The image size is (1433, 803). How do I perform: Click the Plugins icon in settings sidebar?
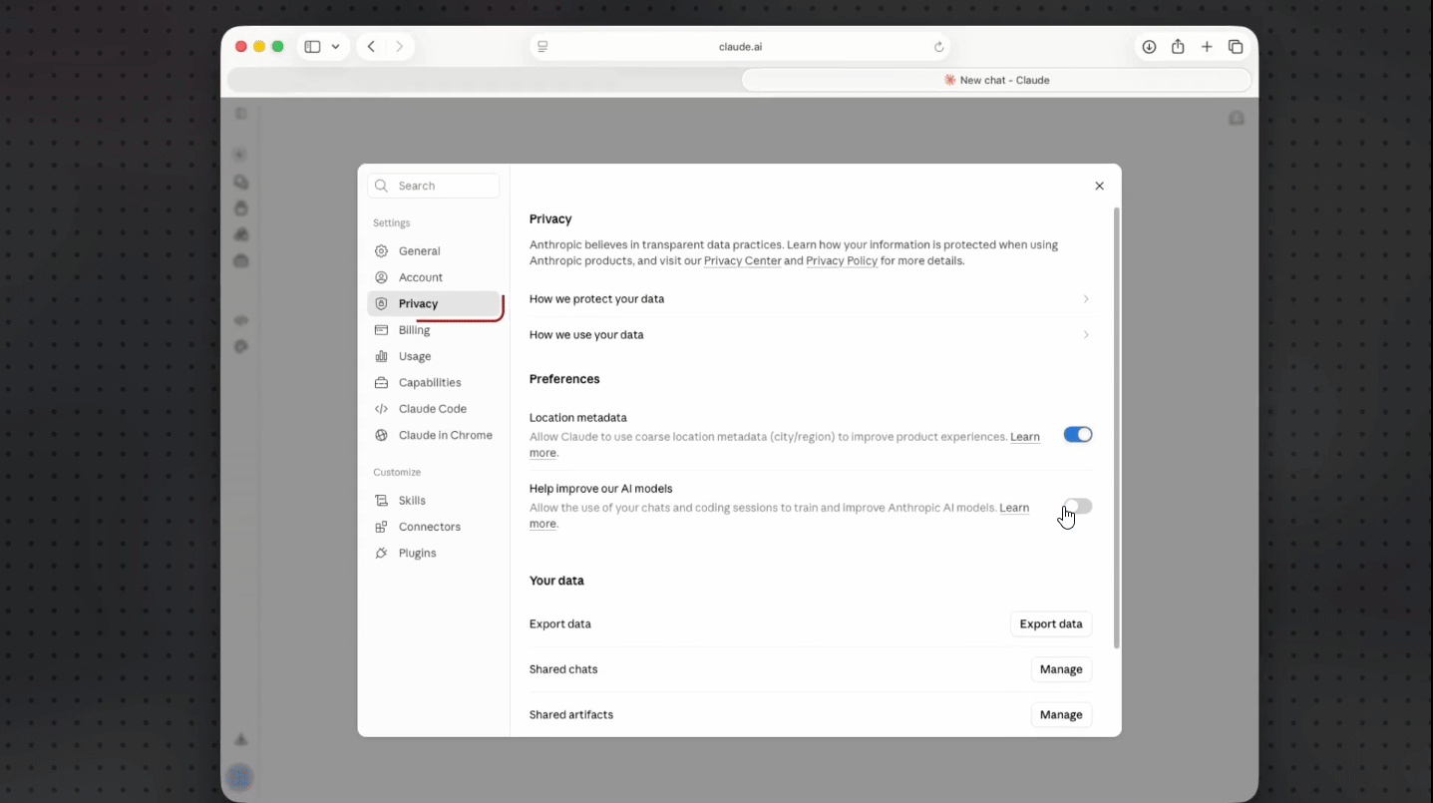click(381, 553)
